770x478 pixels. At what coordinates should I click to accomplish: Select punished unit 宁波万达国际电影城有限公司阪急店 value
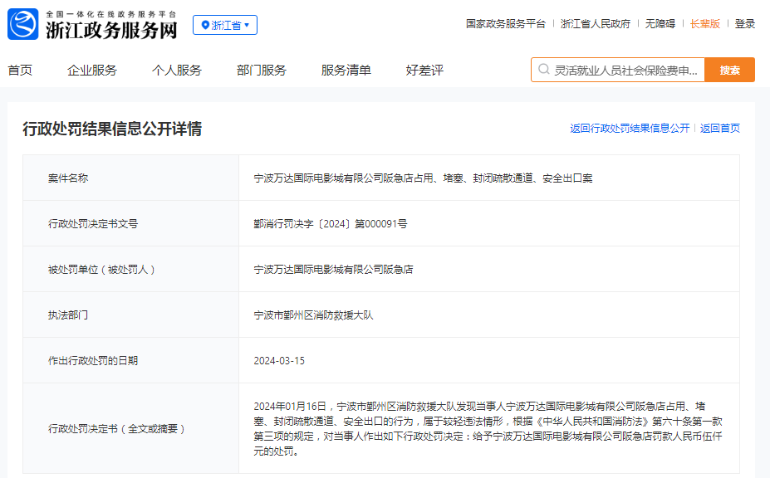333,270
